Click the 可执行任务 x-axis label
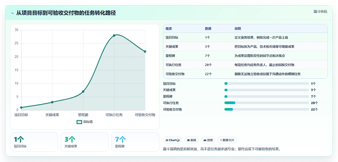The width and height of the screenshot is (338, 162). pos(114,115)
